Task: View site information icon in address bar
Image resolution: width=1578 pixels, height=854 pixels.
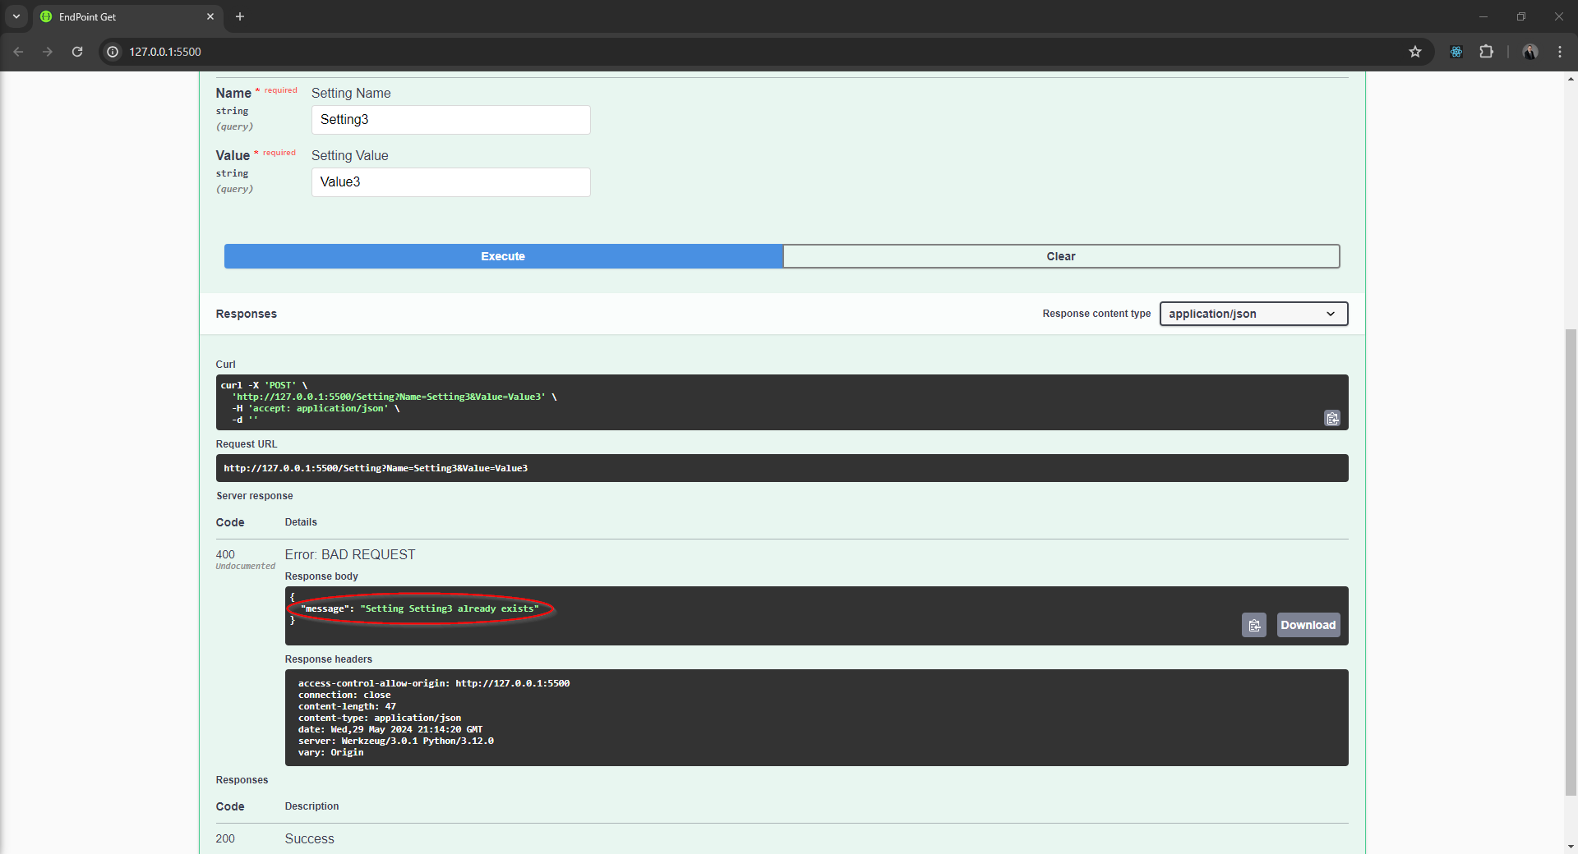Action: (x=113, y=52)
